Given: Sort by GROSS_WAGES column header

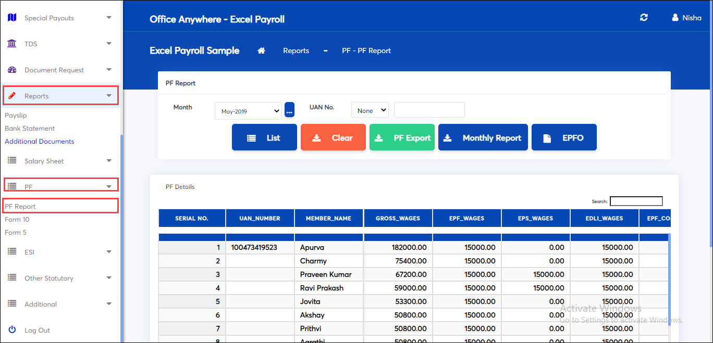Looking at the screenshot, I should point(398,219).
